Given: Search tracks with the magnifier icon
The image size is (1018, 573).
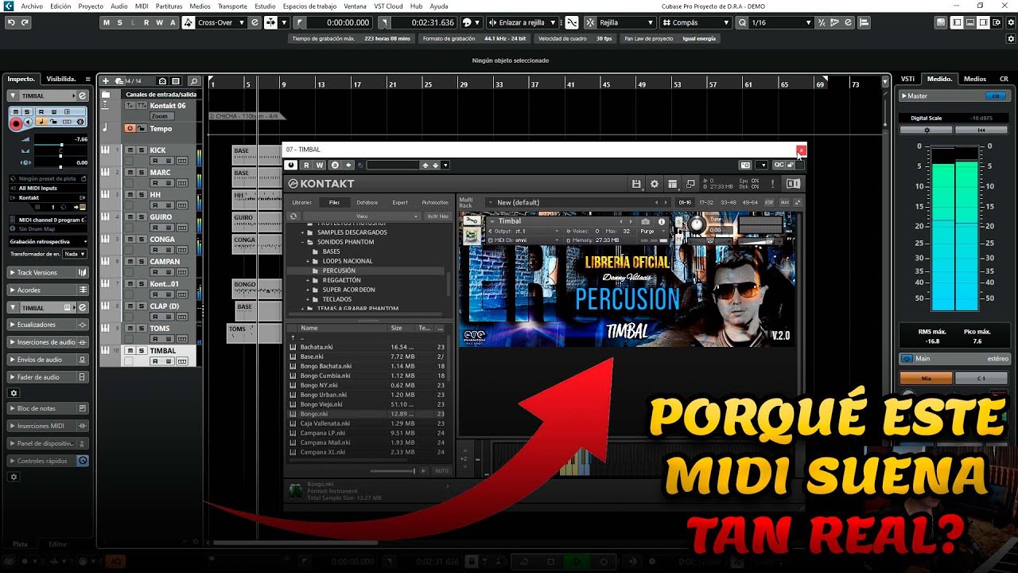Looking at the screenshot, I should click(x=193, y=80).
